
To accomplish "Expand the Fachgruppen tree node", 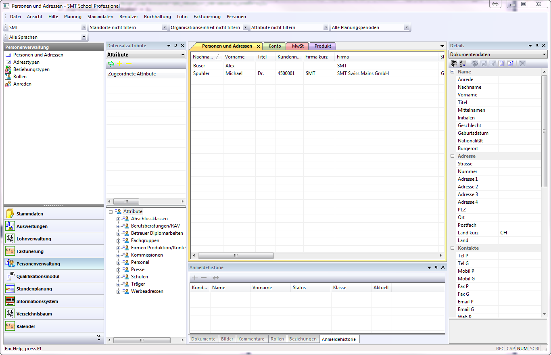I will [x=119, y=240].
